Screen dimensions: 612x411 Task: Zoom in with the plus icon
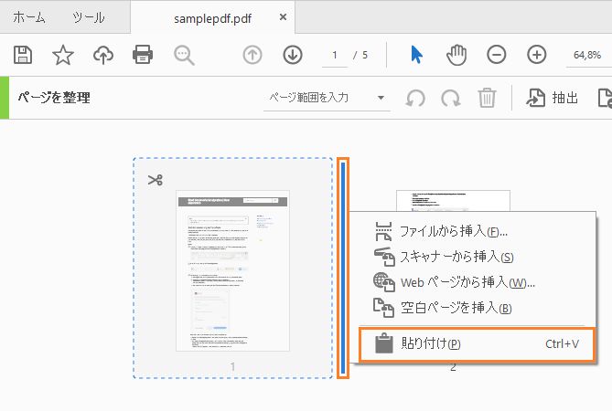[537, 55]
